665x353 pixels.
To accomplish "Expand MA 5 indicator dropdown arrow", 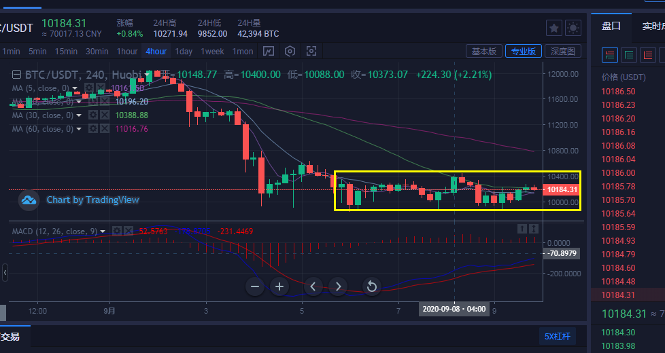I will click(x=75, y=88).
